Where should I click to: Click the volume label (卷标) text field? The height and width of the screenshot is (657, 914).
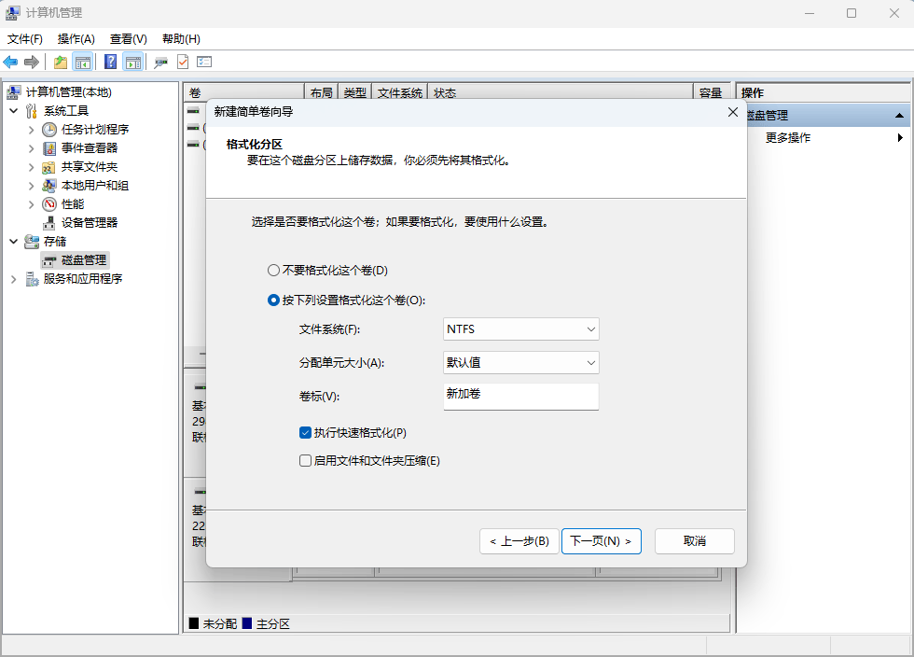(x=520, y=396)
